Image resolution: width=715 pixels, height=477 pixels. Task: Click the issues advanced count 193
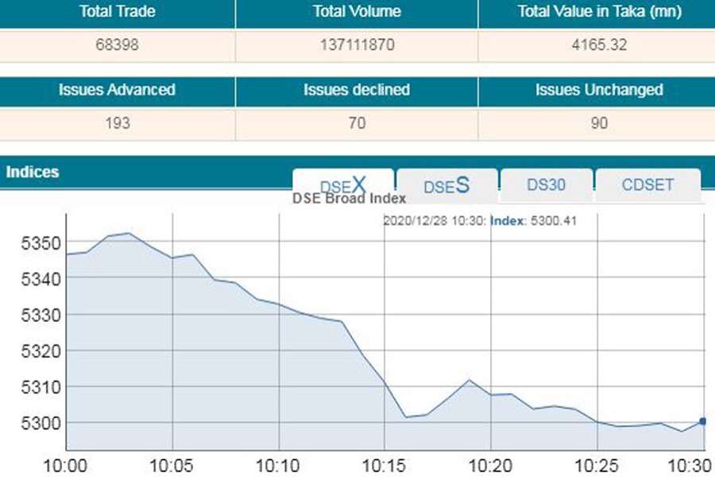[x=118, y=123]
